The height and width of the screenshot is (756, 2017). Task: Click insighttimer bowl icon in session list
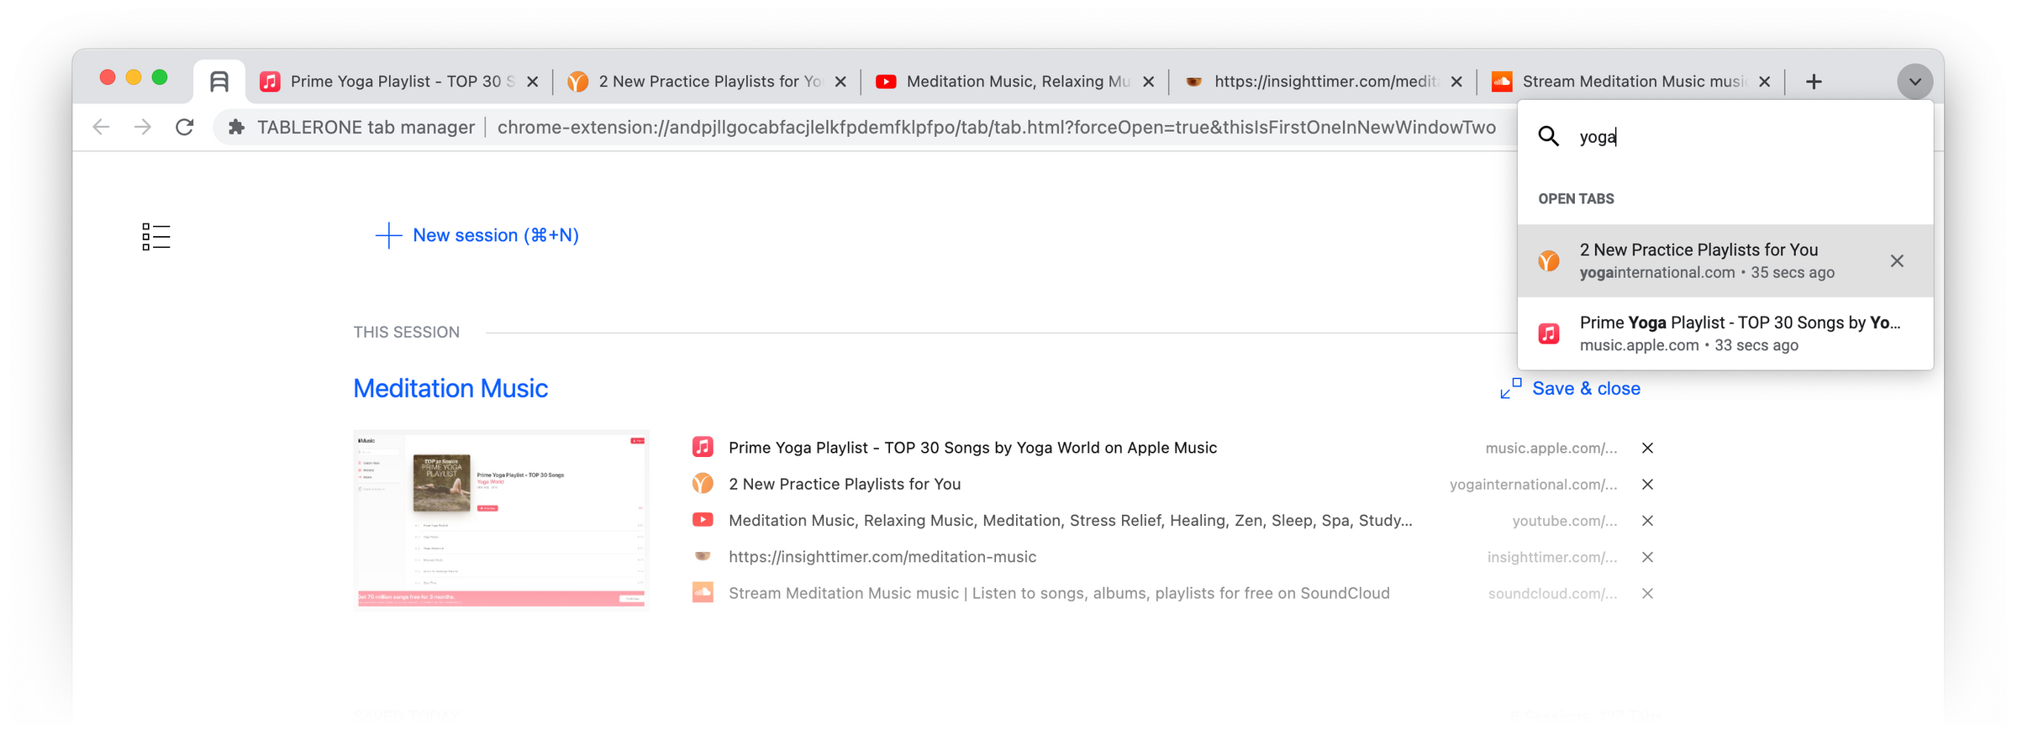click(703, 556)
